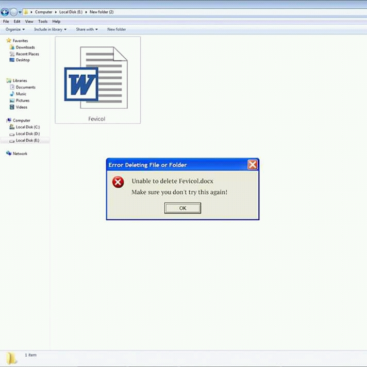This screenshot has width=367, height=367.
Task: Click the Computer icon in sidebar
Action: pos(9,120)
